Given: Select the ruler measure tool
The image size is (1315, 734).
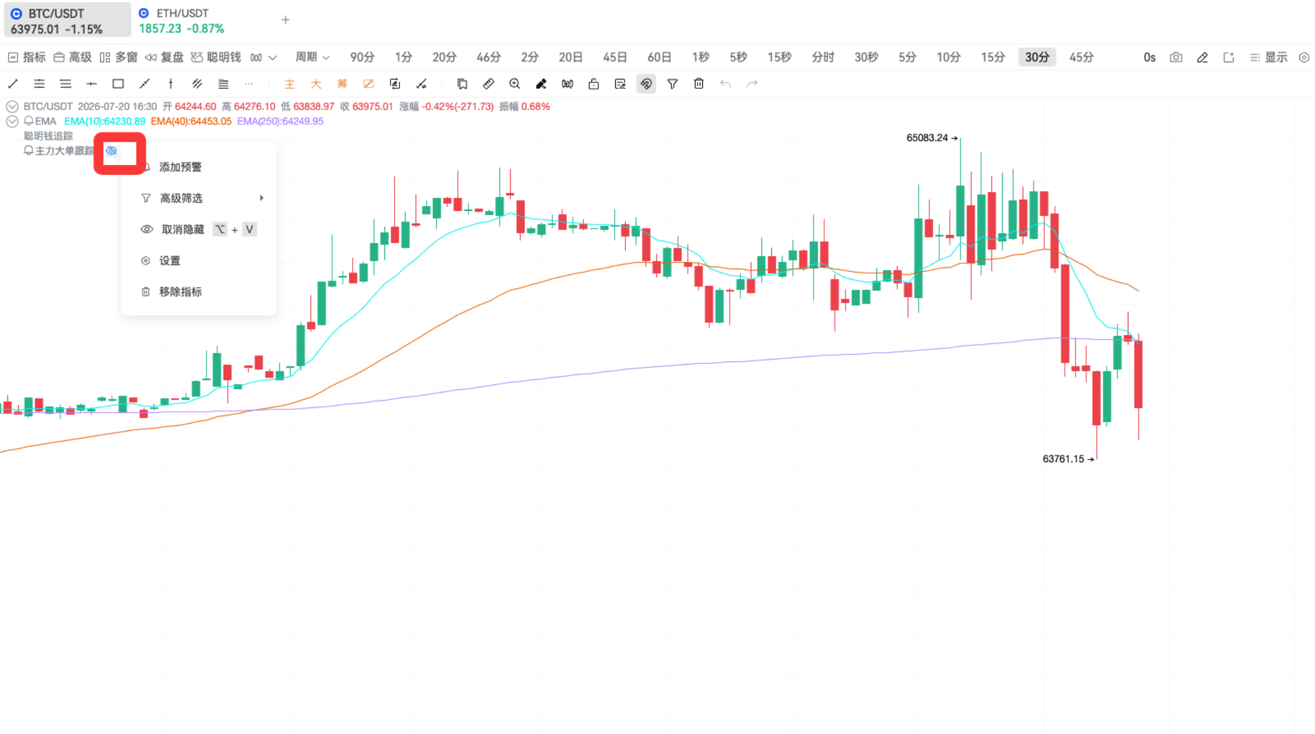Looking at the screenshot, I should pyautogui.click(x=488, y=83).
